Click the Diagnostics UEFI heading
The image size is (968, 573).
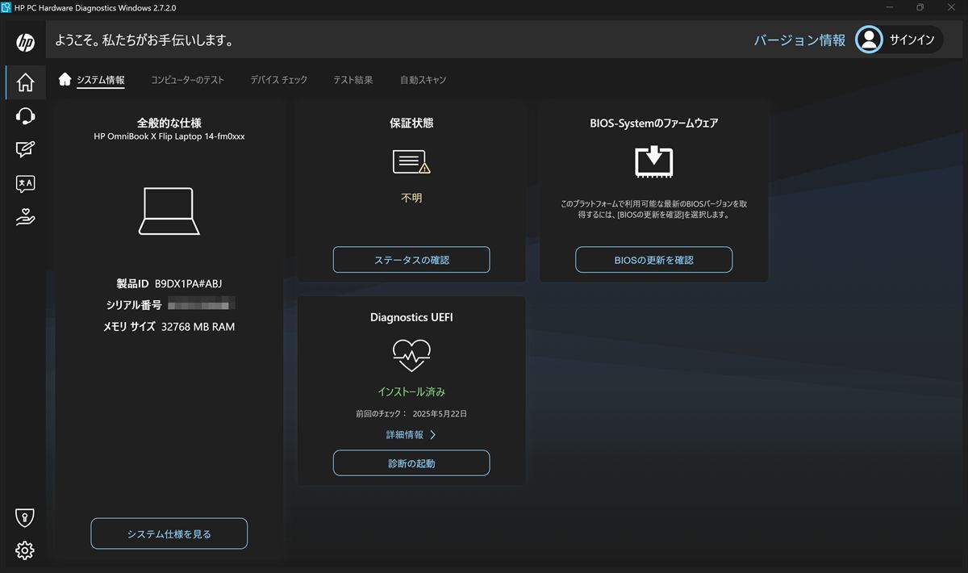point(411,317)
